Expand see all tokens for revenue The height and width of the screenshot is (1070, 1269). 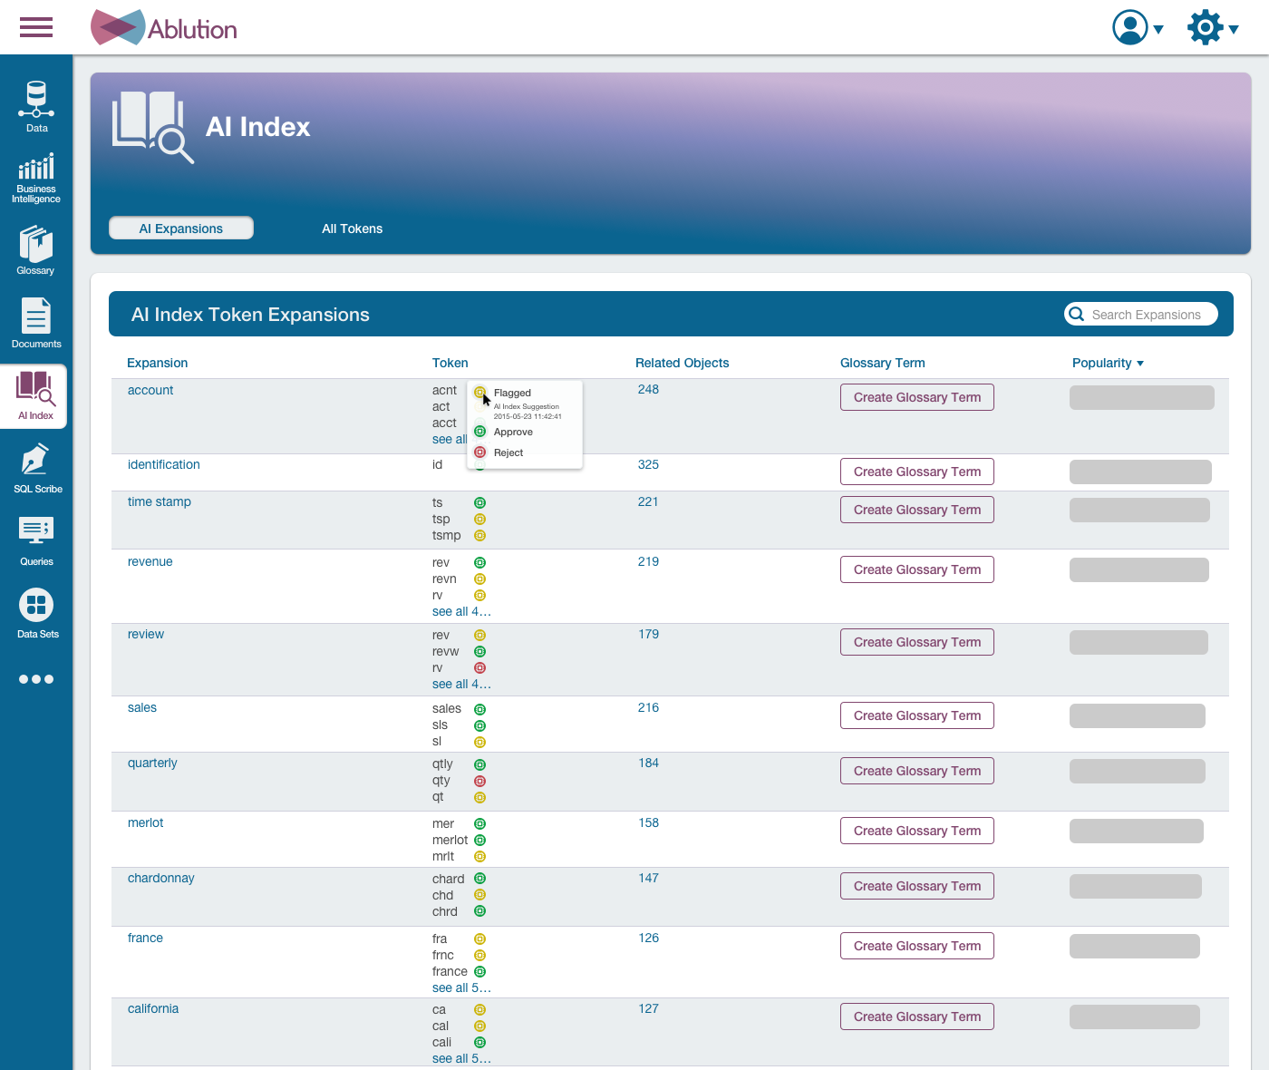[461, 611]
